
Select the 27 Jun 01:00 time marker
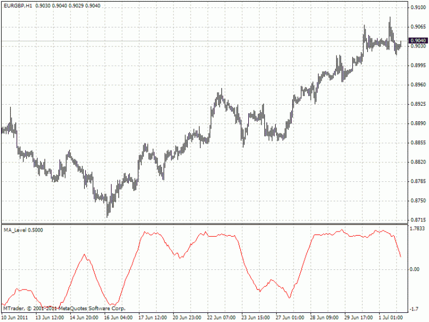[x=291, y=317]
